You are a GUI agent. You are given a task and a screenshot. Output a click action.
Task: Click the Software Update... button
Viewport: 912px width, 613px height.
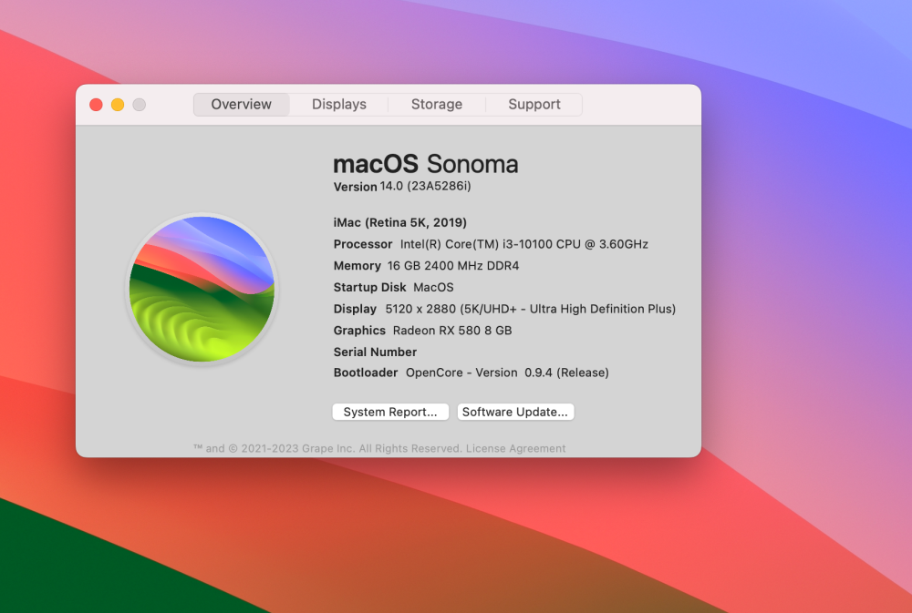(x=515, y=412)
